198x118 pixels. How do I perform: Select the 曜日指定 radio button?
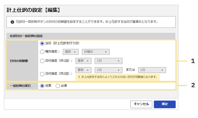coord(42,52)
